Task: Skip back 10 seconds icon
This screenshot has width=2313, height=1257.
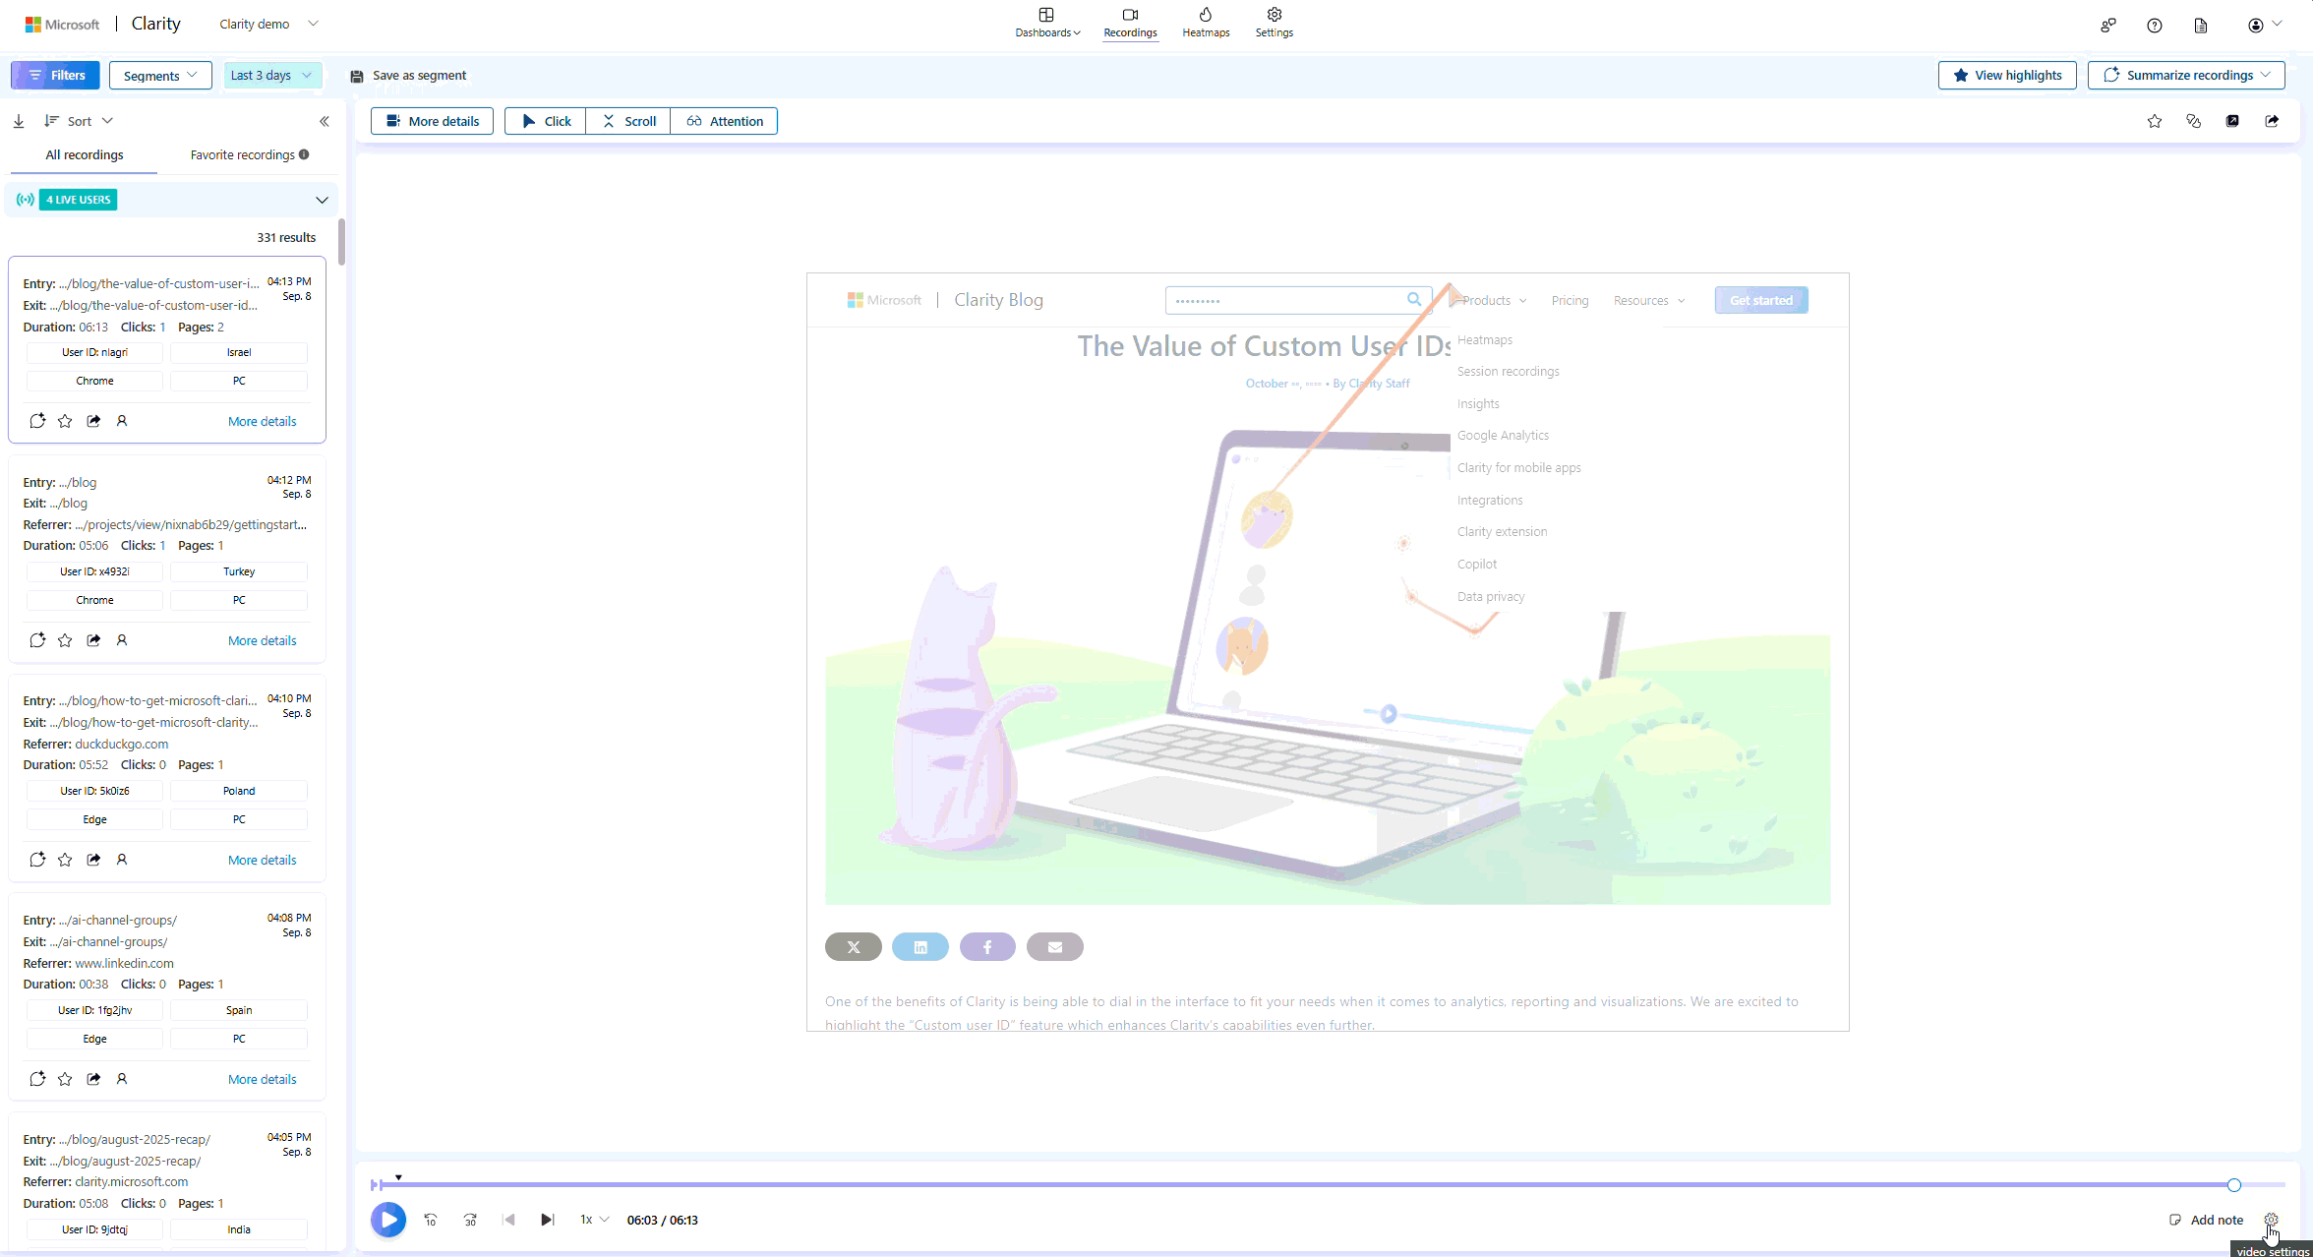Action: coord(430,1220)
